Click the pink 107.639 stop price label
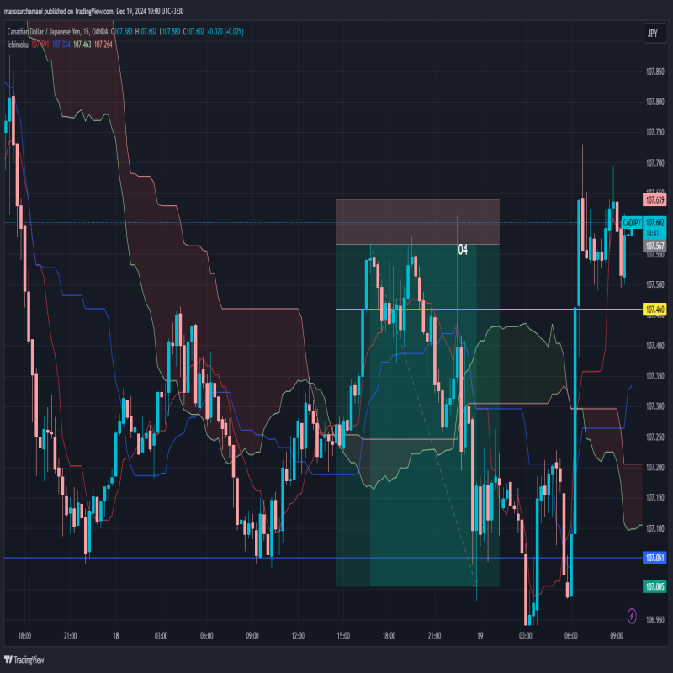This screenshot has height=673, width=673. (654, 200)
